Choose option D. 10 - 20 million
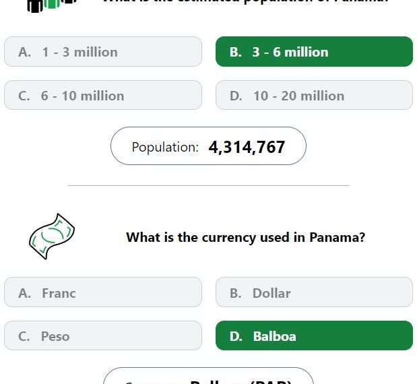Viewport: 417px width, 384px height. tap(314, 95)
